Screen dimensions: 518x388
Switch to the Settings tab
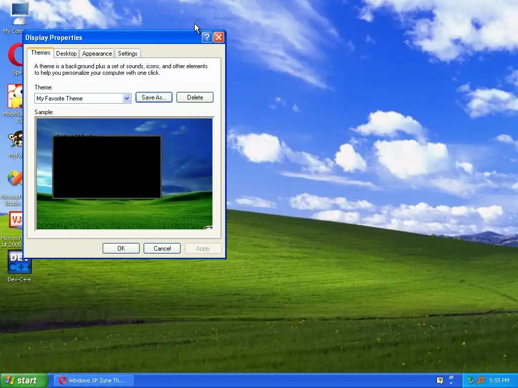click(x=127, y=54)
